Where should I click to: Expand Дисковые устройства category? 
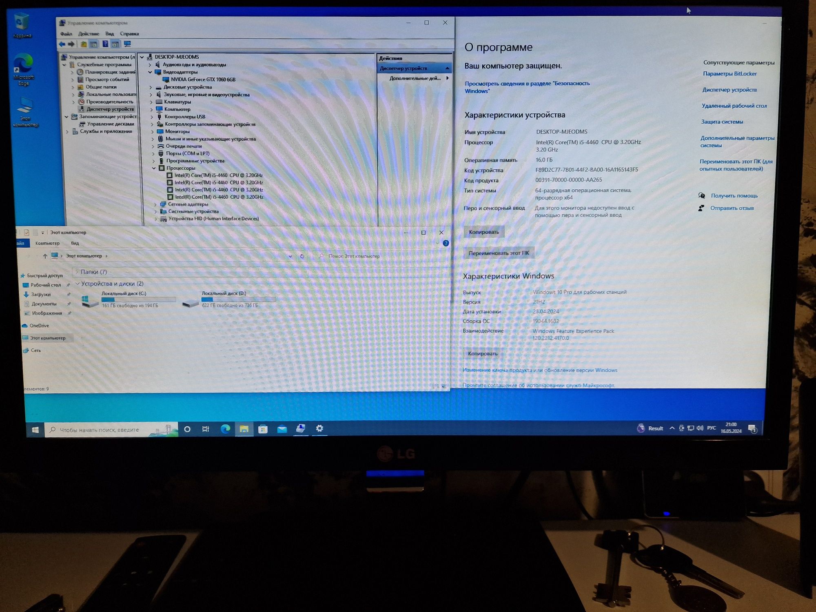pos(151,87)
